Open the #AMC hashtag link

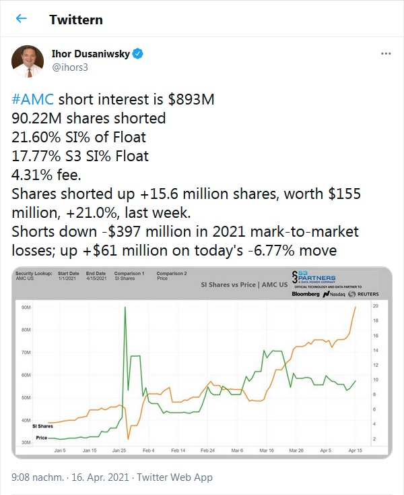pyautogui.click(x=34, y=100)
